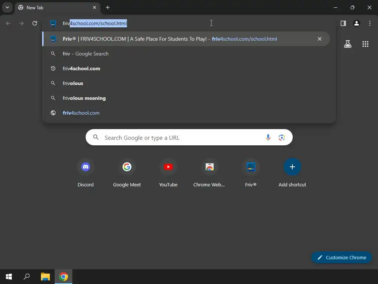Click the Friv favicon in address bar

pyautogui.click(x=53, y=23)
